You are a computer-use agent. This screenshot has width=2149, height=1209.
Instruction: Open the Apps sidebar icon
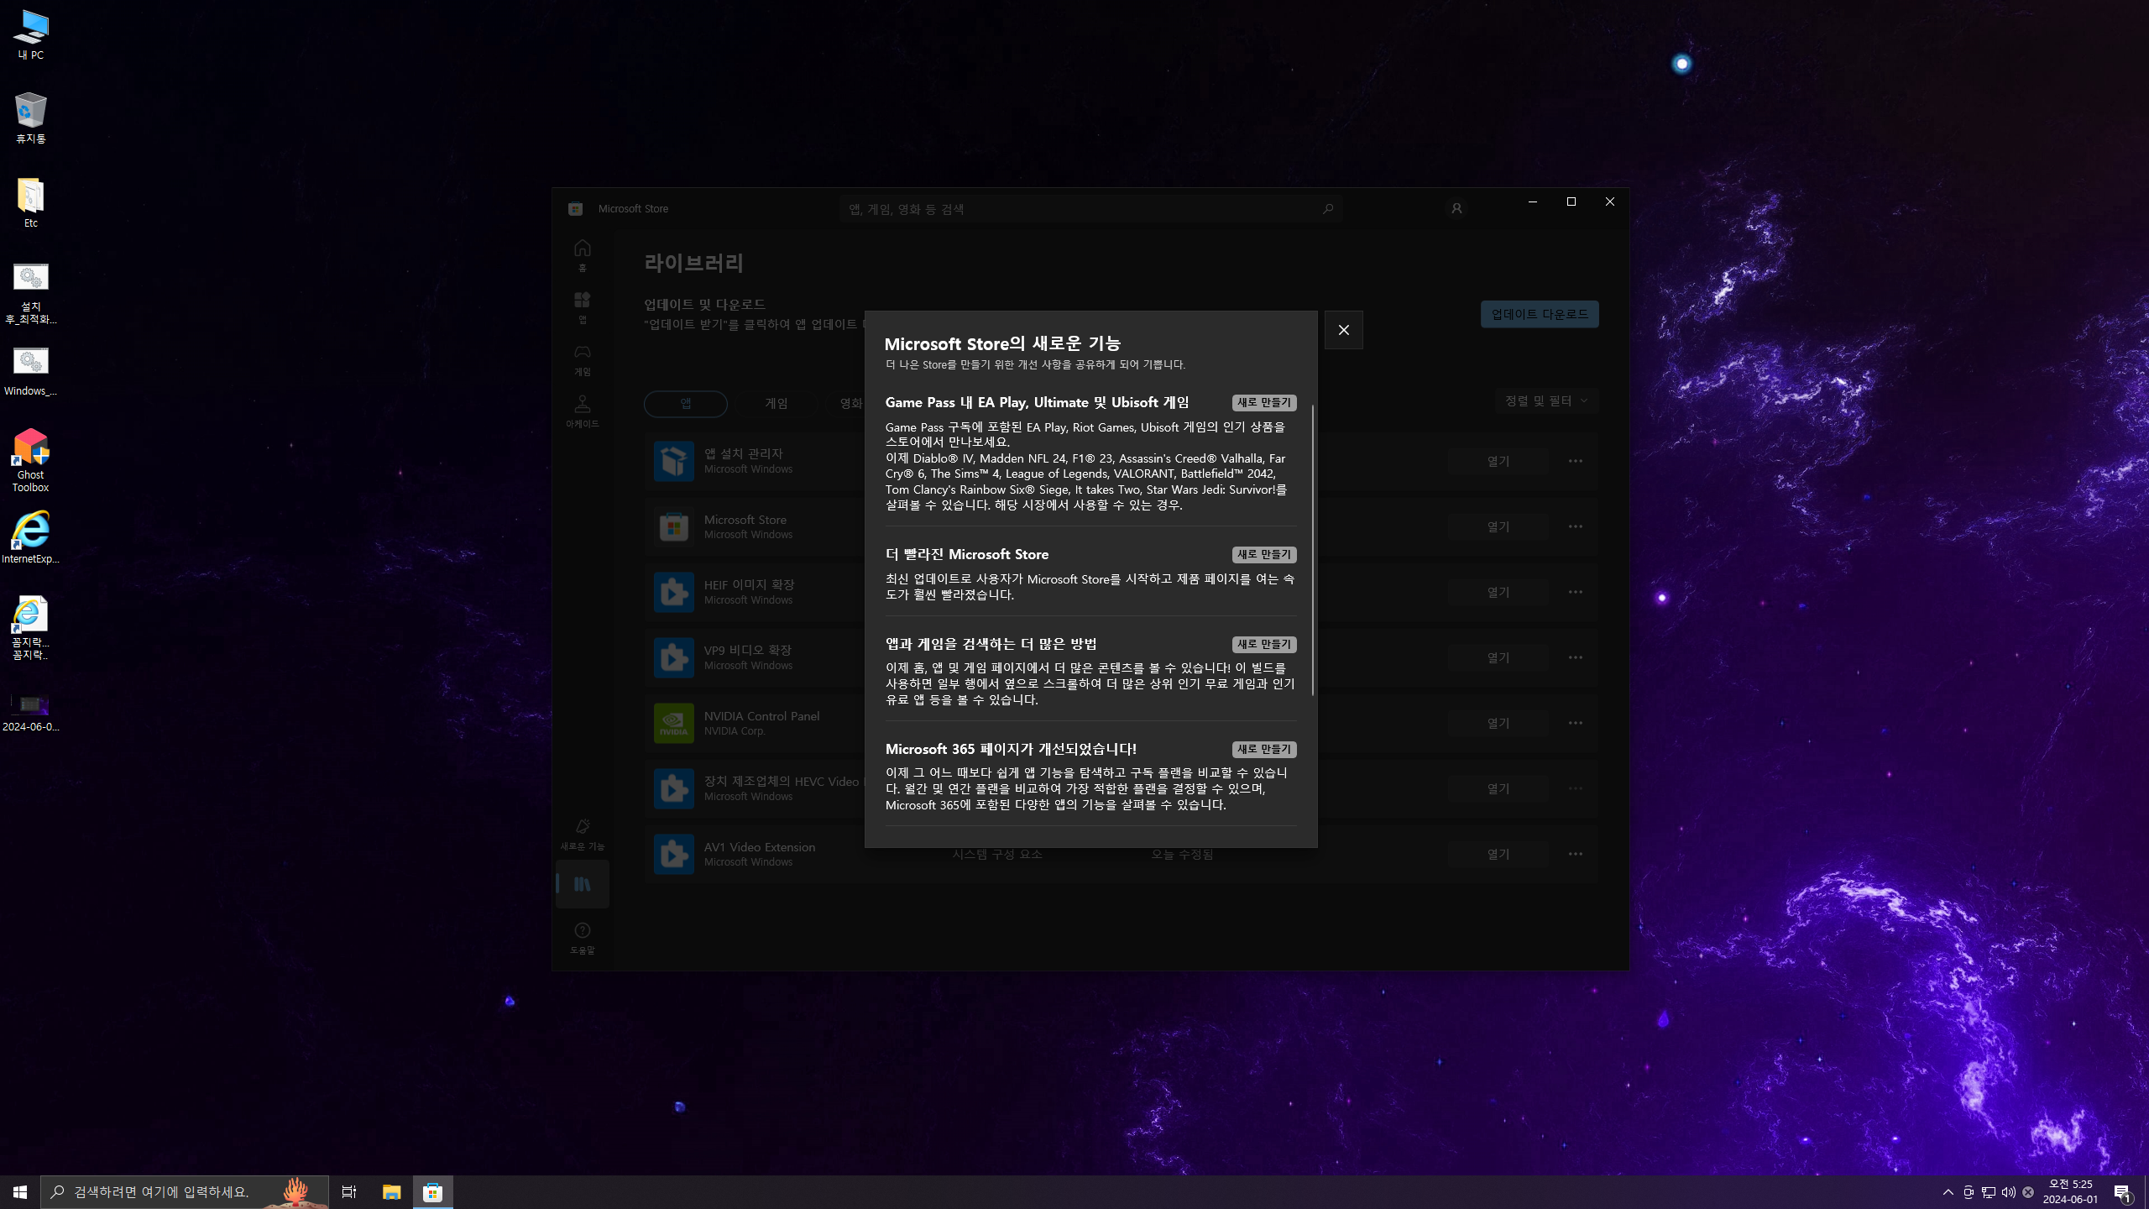pyautogui.click(x=582, y=306)
